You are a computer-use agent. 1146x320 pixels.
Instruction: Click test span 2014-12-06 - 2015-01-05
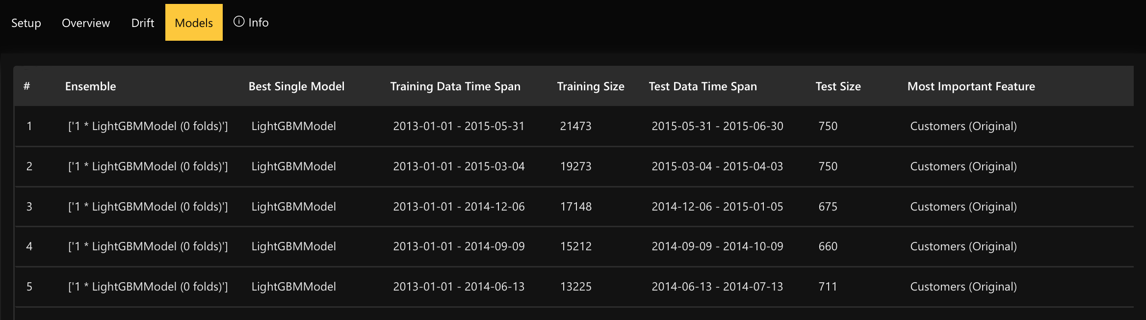pyautogui.click(x=717, y=207)
